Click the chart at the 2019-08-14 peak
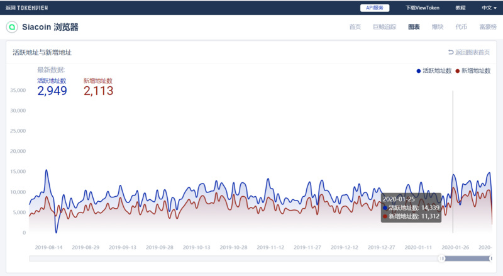 [x=46, y=170]
